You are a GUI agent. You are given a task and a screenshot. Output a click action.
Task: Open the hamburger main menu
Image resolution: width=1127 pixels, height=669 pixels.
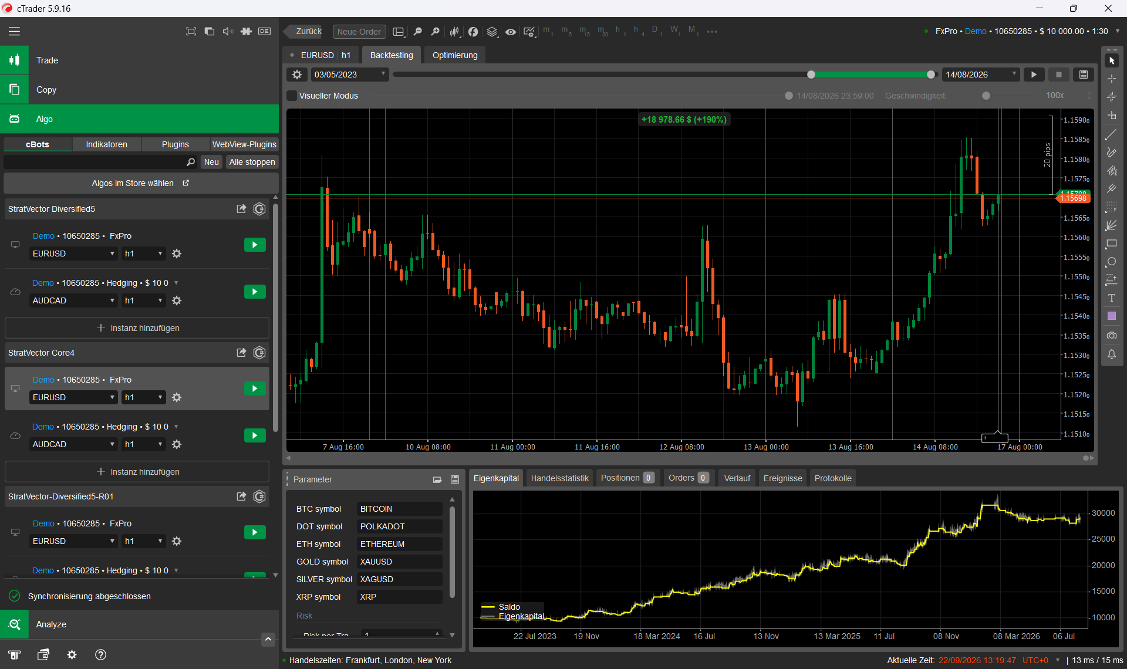pos(14,31)
